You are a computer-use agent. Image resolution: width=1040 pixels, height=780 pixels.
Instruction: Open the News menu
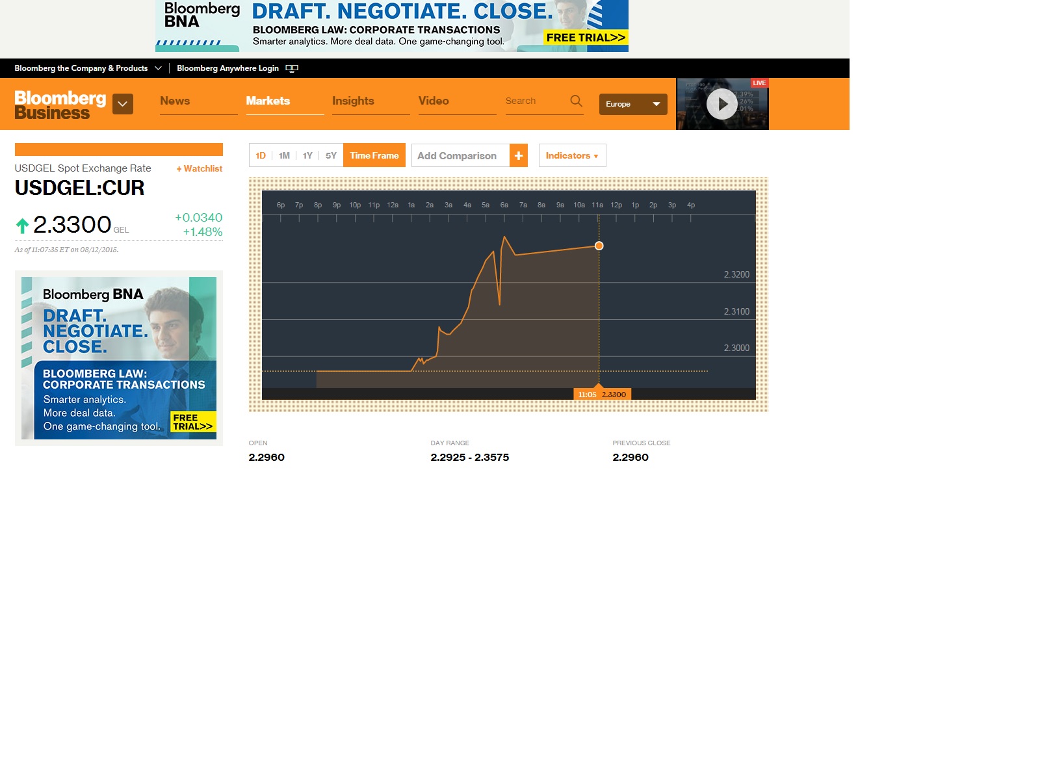coord(175,101)
